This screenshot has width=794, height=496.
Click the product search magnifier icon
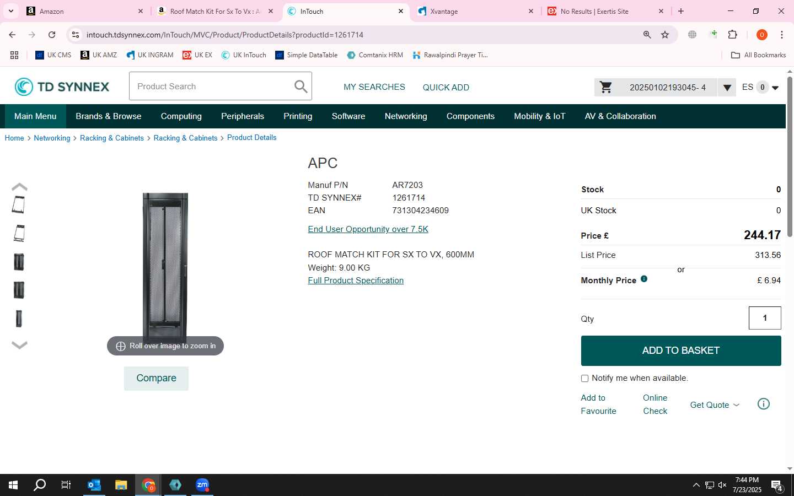(301, 87)
